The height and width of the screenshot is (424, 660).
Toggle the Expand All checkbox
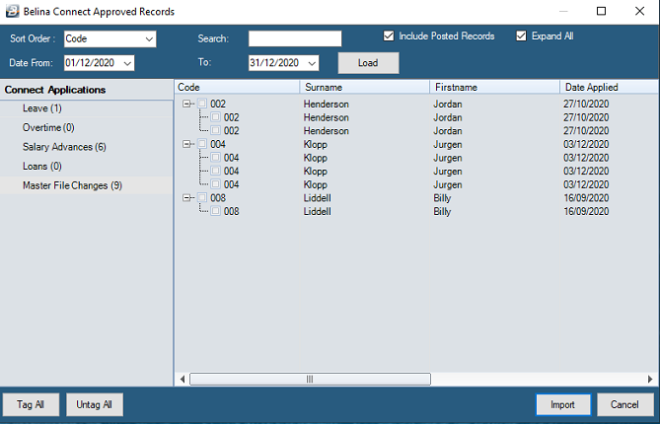click(x=521, y=36)
